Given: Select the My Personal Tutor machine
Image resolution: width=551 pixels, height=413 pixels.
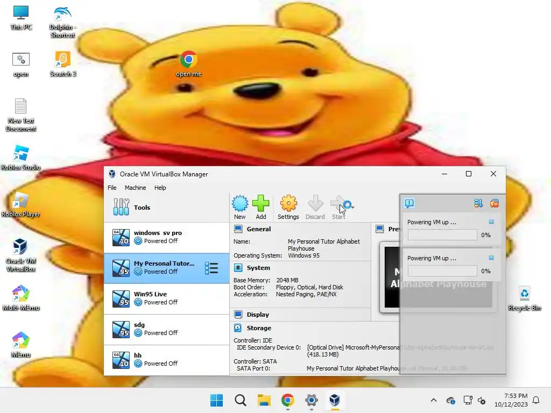Looking at the screenshot, I should (x=167, y=268).
